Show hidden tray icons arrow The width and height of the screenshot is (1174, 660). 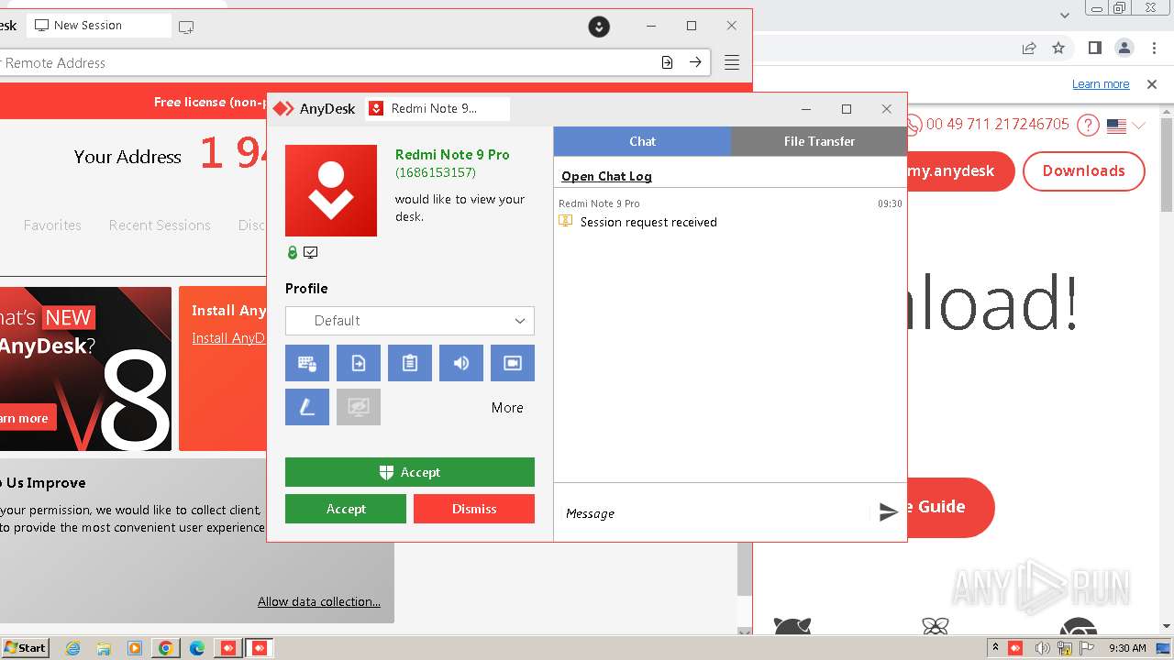(x=995, y=648)
